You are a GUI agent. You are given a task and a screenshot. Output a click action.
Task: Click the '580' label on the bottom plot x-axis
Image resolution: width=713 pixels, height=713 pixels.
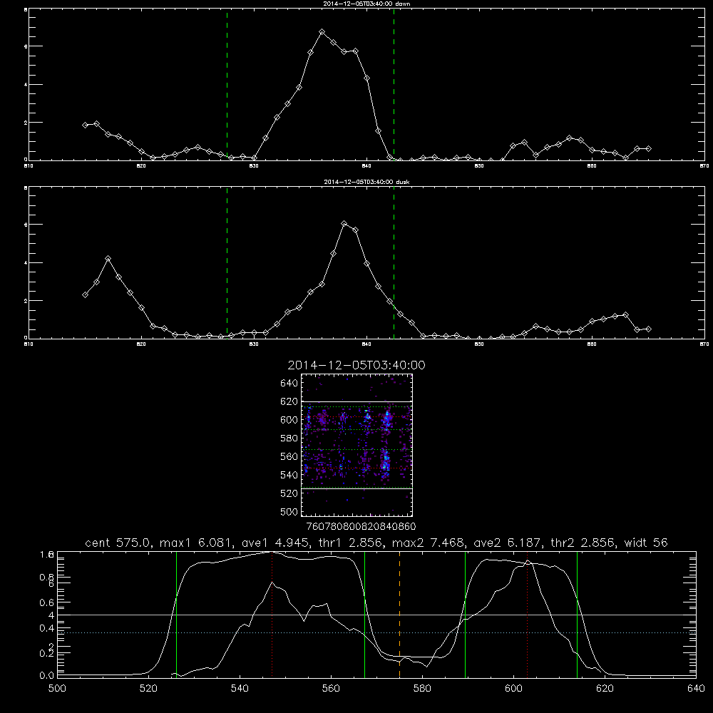pyautogui.click(x=422, y=689)
